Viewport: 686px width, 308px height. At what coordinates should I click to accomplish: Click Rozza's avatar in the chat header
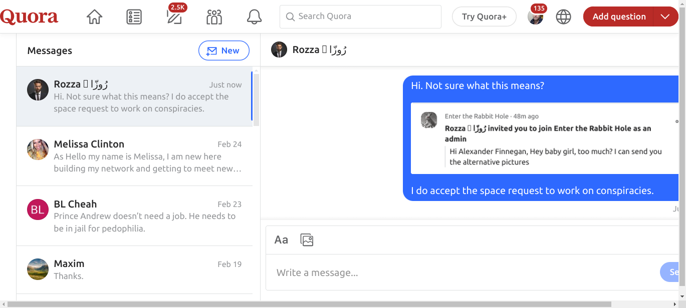coord(279,49)
